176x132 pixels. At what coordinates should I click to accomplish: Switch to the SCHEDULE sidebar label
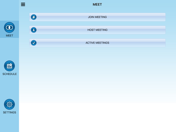[10, 74]
